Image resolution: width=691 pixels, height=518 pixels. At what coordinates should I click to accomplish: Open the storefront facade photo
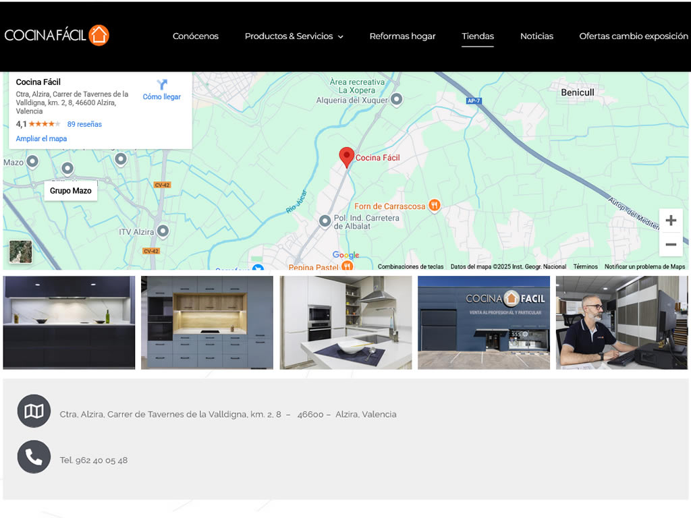click(484, 322)
